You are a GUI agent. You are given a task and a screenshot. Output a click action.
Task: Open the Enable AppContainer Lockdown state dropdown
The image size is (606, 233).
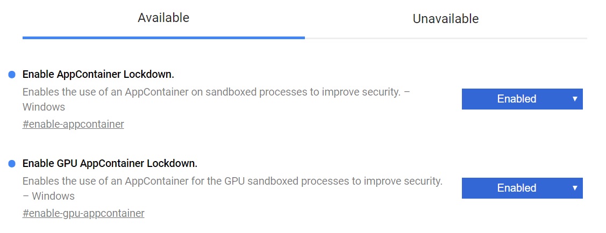[x=522, y=99]
